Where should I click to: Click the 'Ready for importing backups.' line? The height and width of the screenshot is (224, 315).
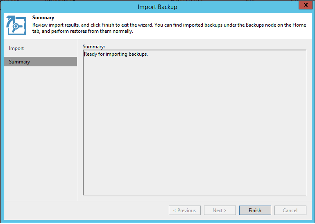[116, 54]
